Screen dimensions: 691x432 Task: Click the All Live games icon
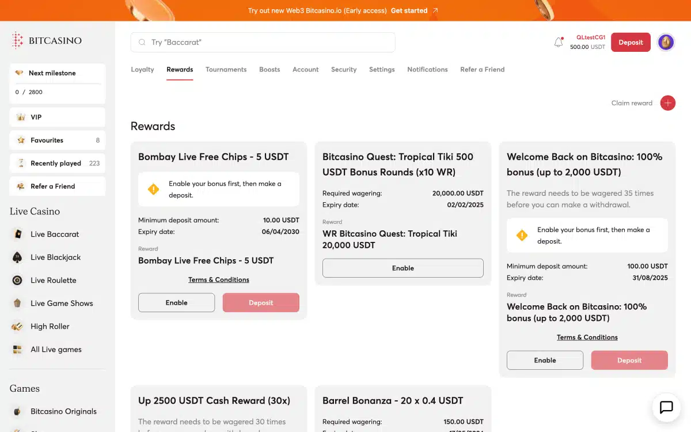click(x=17, y=349)
